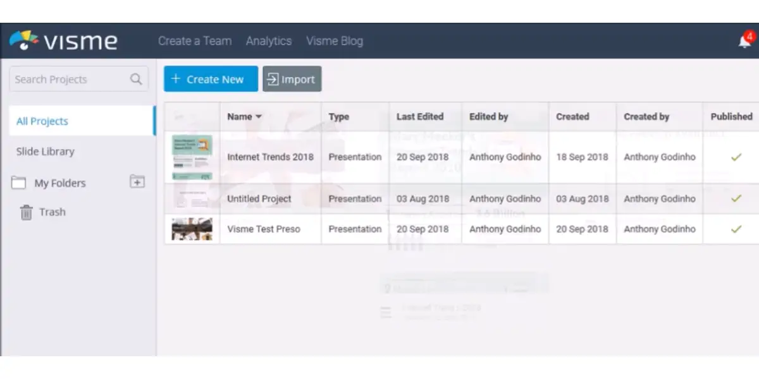Viewport: 759px width, 379px height.
Task: Click the Trash can icon
Action: tap(26, 212)
